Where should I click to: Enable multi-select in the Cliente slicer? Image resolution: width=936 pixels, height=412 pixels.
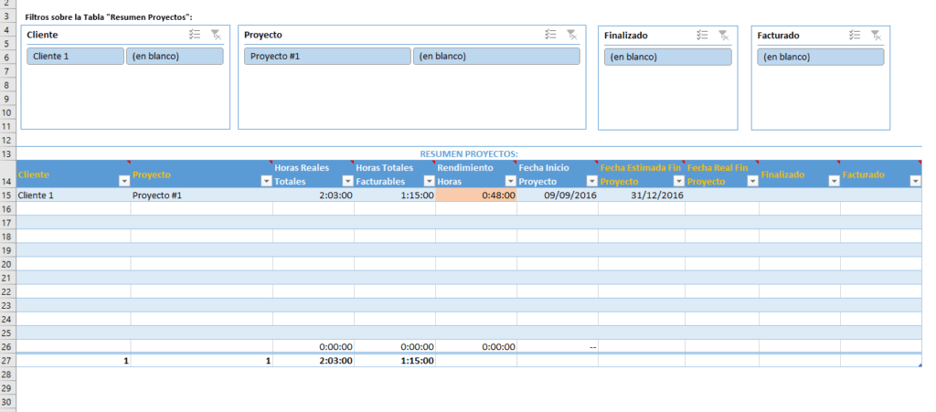pos(194,35)
